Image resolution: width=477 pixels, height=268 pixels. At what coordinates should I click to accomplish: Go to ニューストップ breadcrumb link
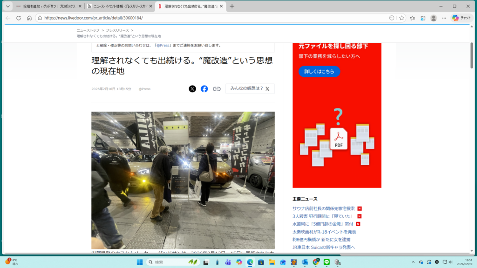(88, 30)
